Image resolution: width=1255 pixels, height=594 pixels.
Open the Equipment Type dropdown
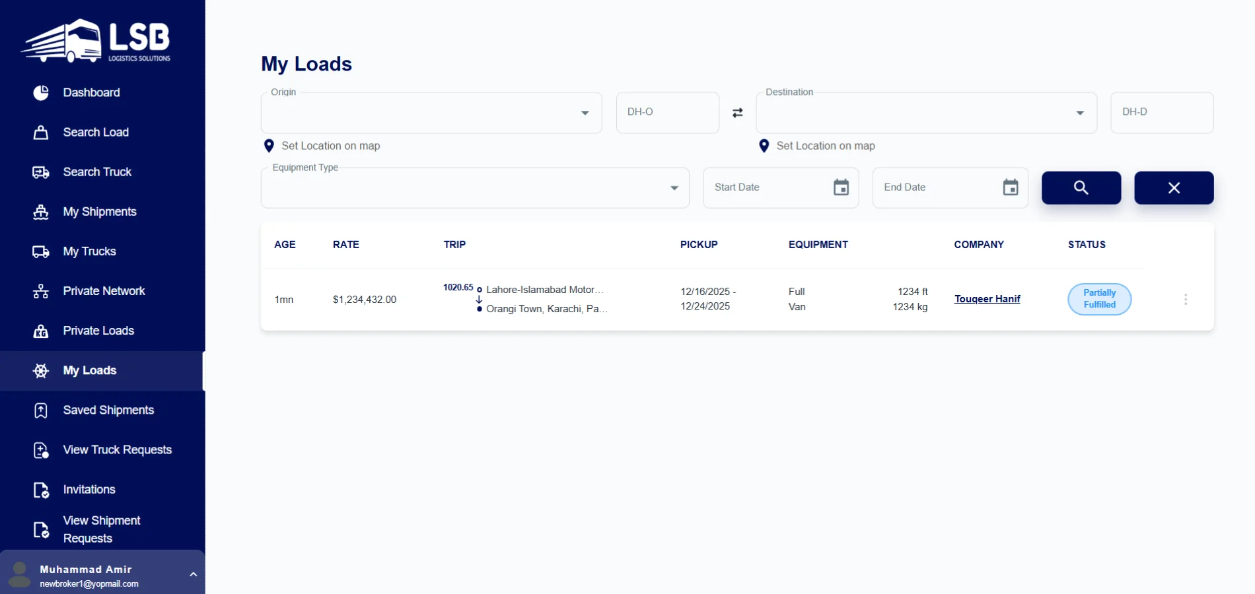(x=674, y=188)
